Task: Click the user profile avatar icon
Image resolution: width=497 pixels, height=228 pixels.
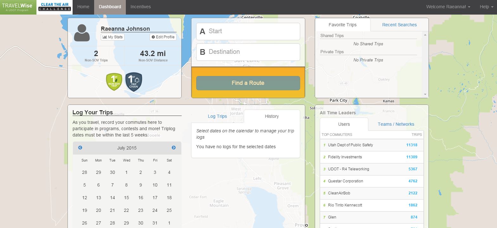Action: tap(82, 33)
